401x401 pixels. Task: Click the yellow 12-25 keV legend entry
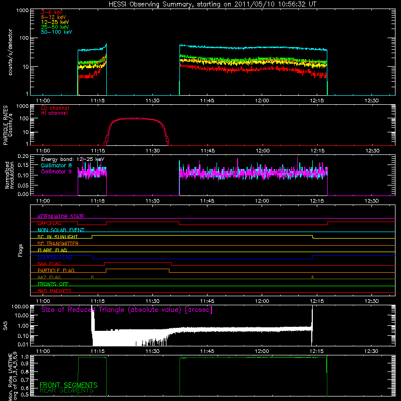[55, 22]
